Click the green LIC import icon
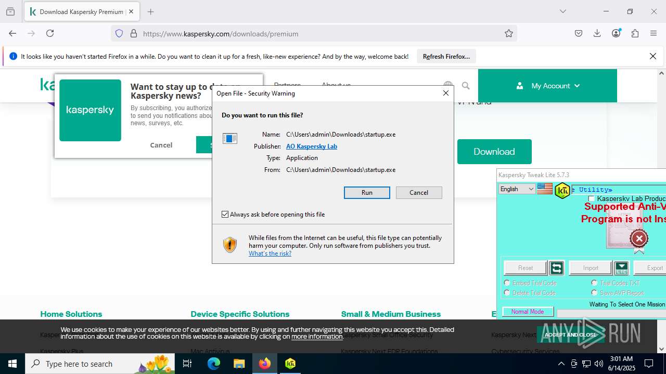666x374 pixels. click(621, 268)
